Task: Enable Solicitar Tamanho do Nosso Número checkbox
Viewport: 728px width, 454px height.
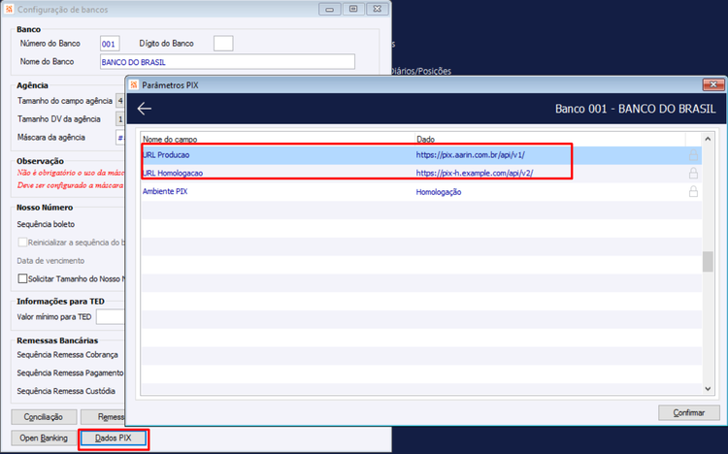Action: [22, 278]
